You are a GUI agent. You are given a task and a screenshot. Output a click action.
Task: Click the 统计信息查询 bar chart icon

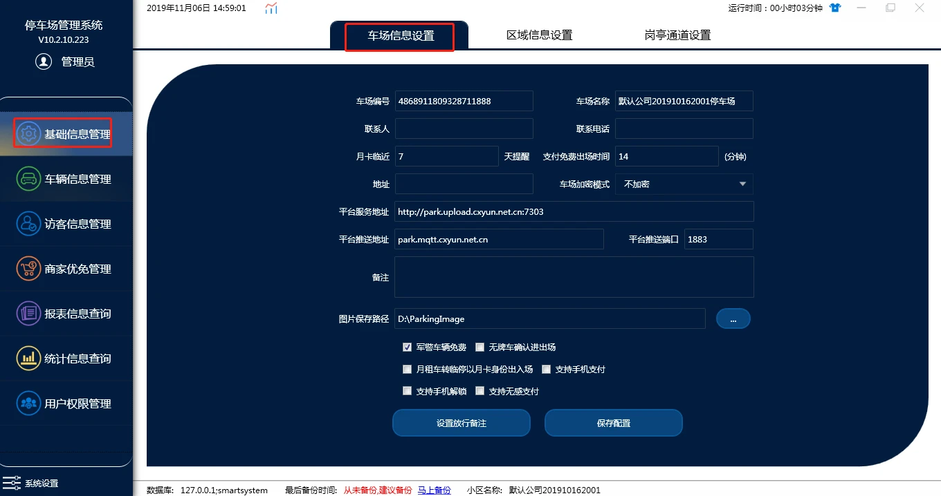(x=29, y=359)
